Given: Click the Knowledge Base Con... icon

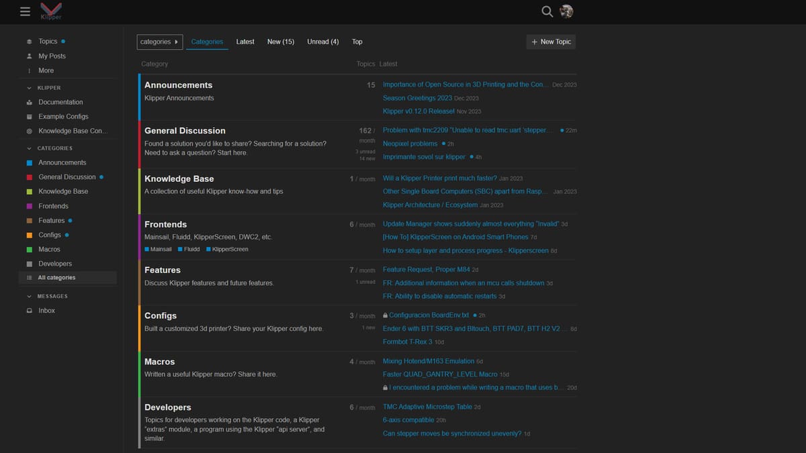Looking at the screenshot, I should click(x=29, y=132).
